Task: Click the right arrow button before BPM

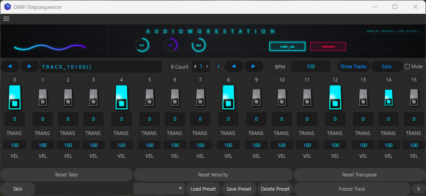Action: pyautogui.click(x=254, y=66)
